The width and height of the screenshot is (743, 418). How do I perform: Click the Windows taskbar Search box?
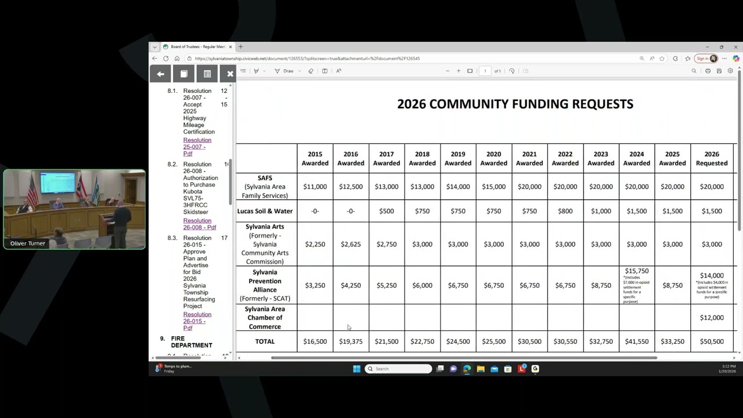tap(399, 369)
